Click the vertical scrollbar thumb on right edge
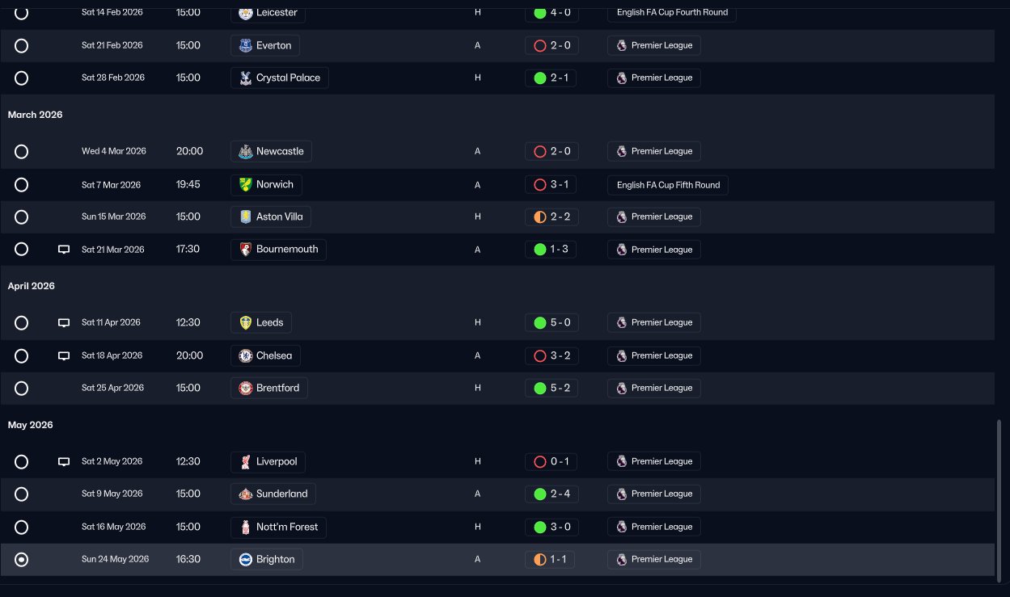Image resolution: width=1010 pixels, height=597 pixels. coord(999,497)
